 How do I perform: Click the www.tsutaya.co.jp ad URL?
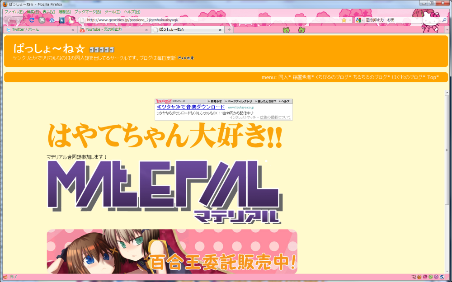[x=241, y=107]
